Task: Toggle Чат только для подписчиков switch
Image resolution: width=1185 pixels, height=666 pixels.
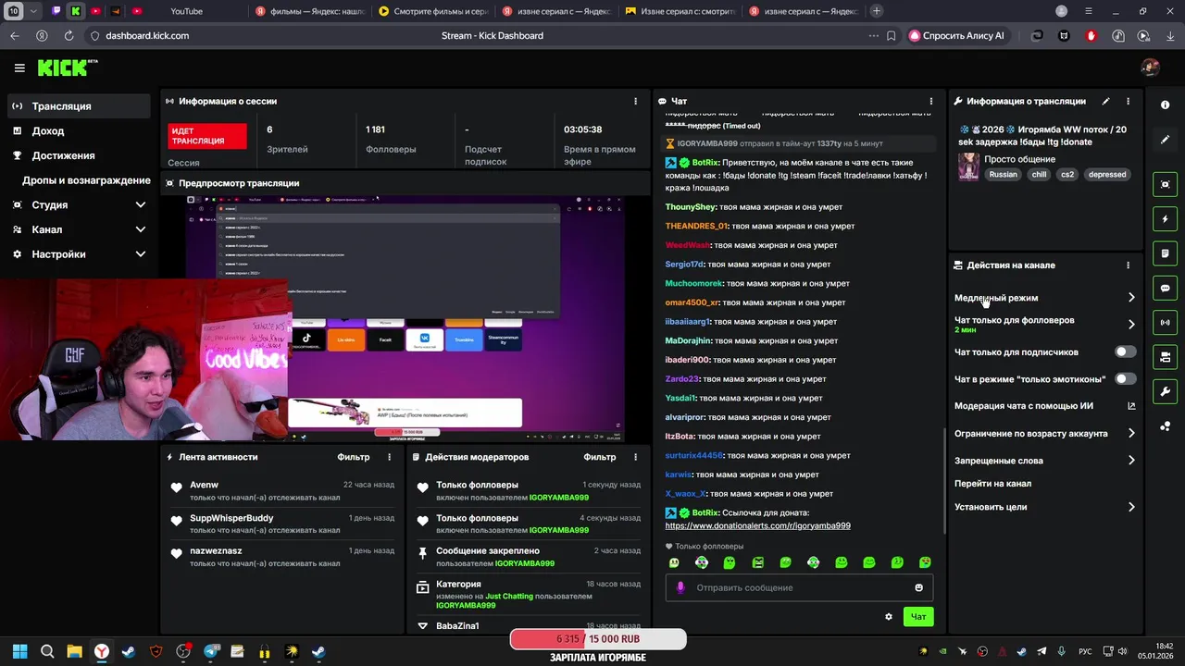Action: click(x=1125, y=351)
